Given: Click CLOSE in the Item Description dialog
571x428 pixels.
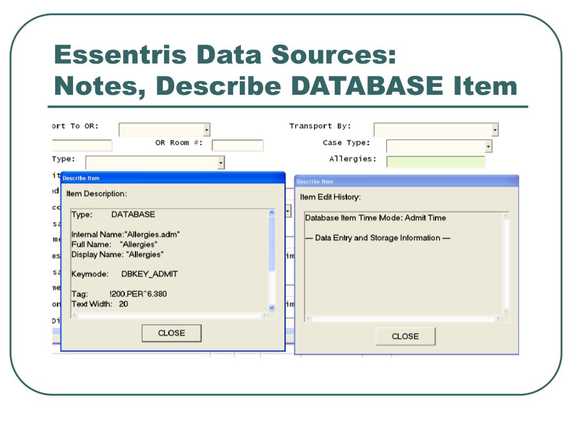Looking at the screenshot, I should (x=172, y=333).
